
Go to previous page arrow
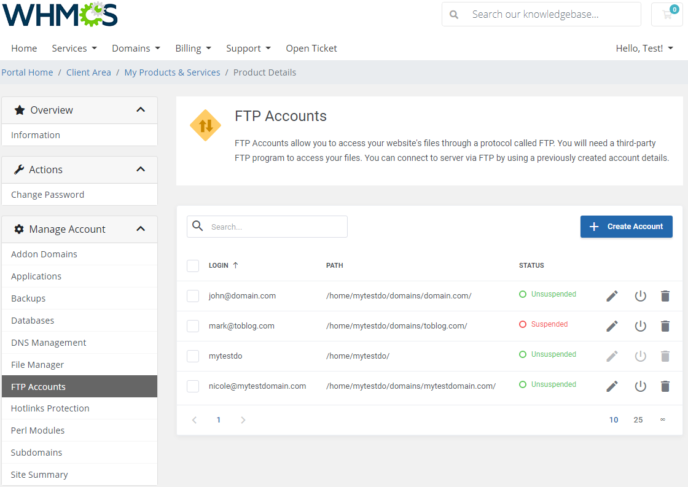[x=194, y=420]
